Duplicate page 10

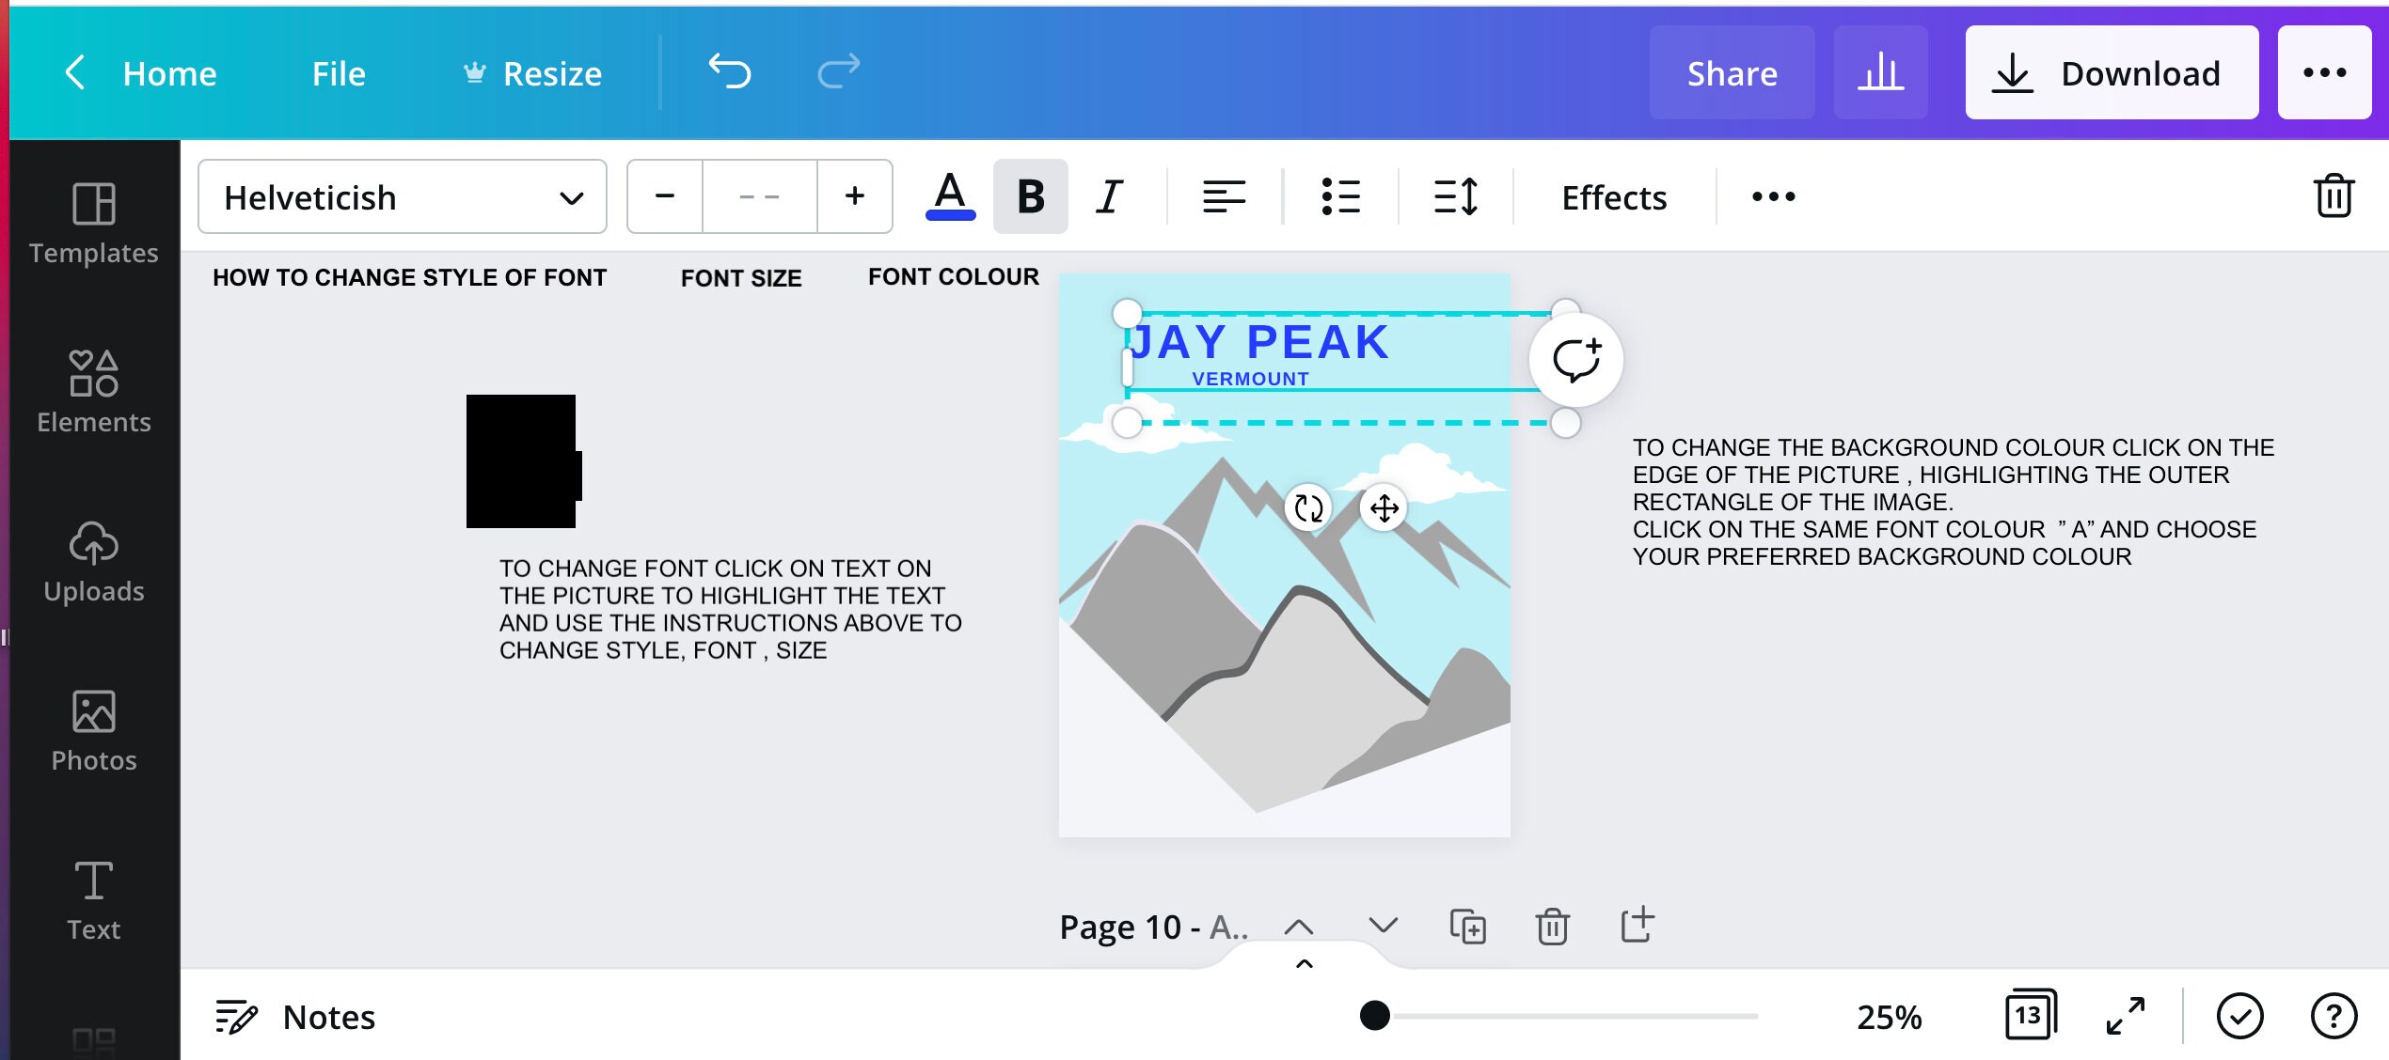(1469, 926)
